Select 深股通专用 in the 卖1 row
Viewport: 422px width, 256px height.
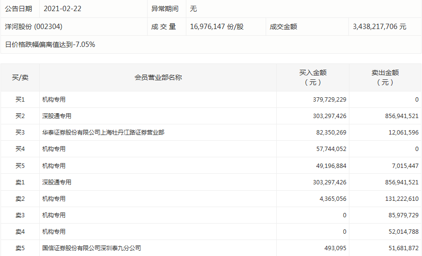click(57, 182)
